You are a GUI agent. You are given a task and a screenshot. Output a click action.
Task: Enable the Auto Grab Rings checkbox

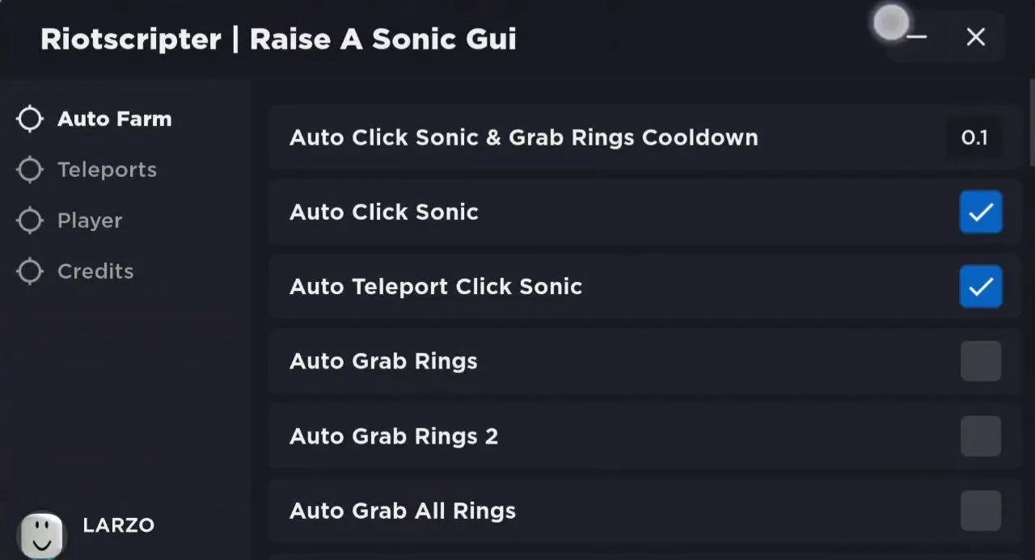click(x=981, y=361)
